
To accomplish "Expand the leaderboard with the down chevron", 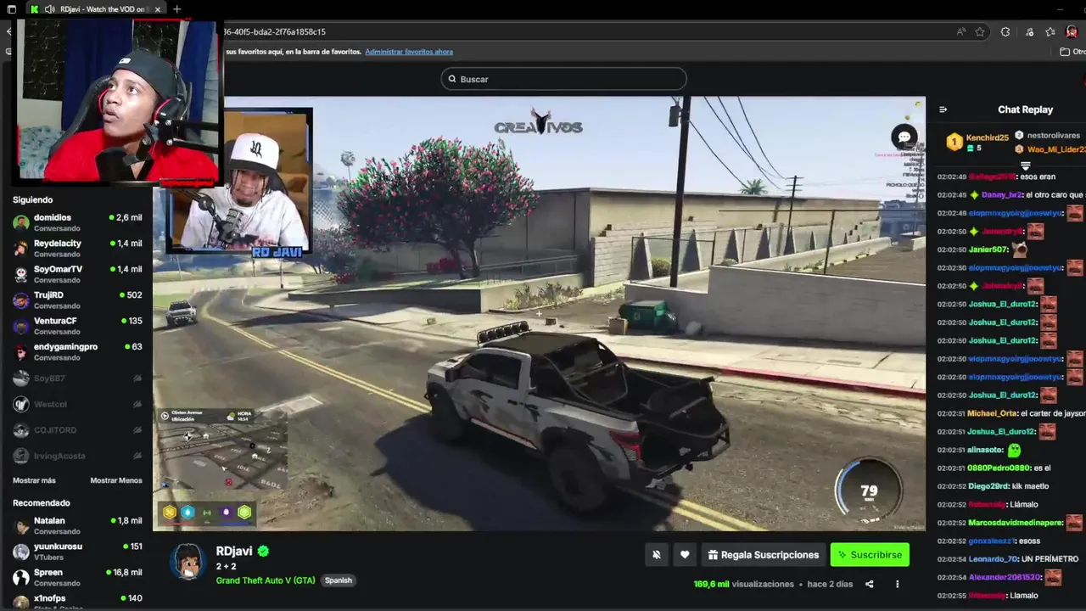I will click(x=1025, y=165).
